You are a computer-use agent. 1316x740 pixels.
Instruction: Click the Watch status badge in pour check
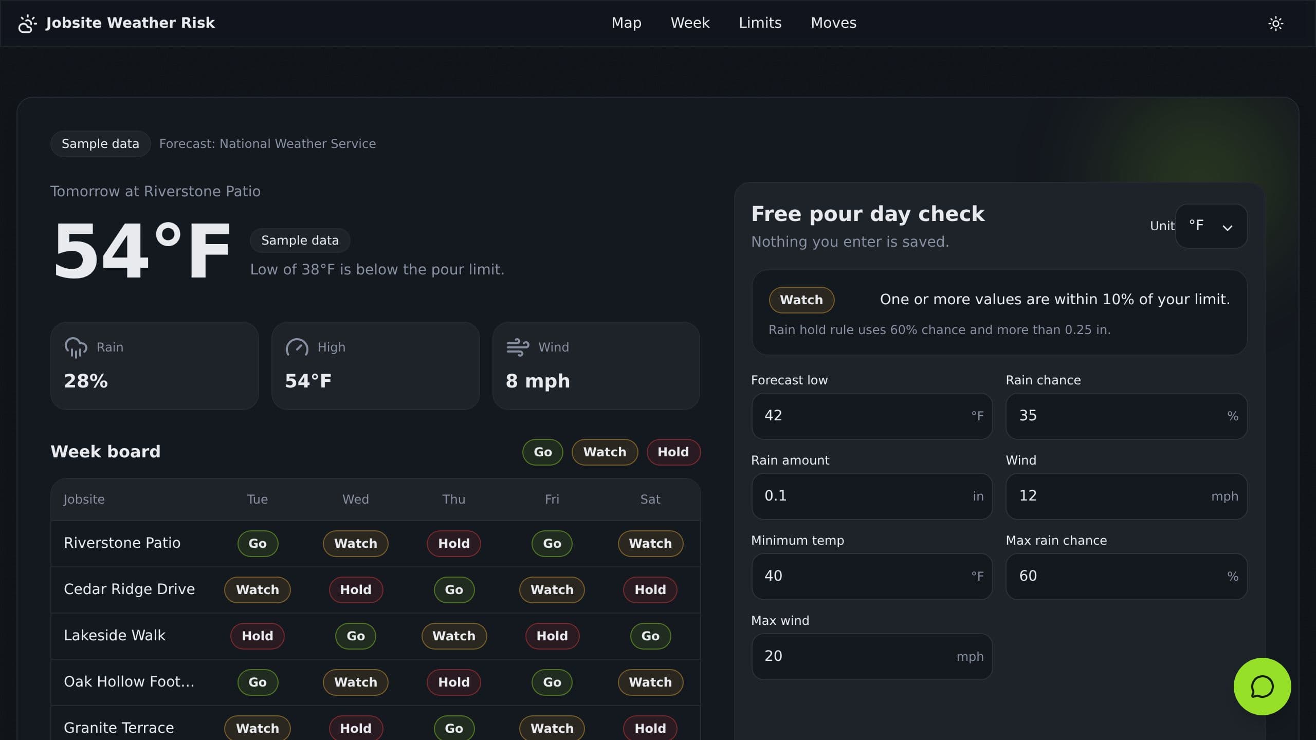(801, 300)
